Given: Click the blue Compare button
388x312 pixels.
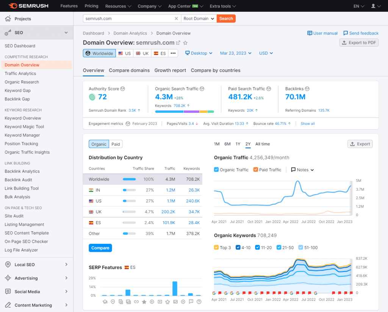Looking at the screenshot, I should (x=100, y=248).
